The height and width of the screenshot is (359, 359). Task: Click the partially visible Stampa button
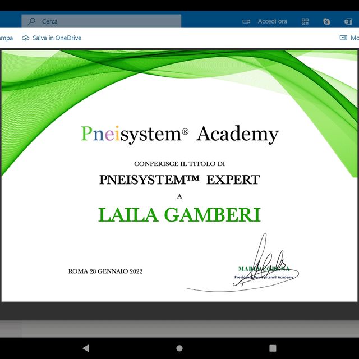pos(6,38)
